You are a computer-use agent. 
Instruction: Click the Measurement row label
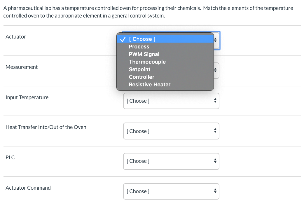[x=22, y=67]
